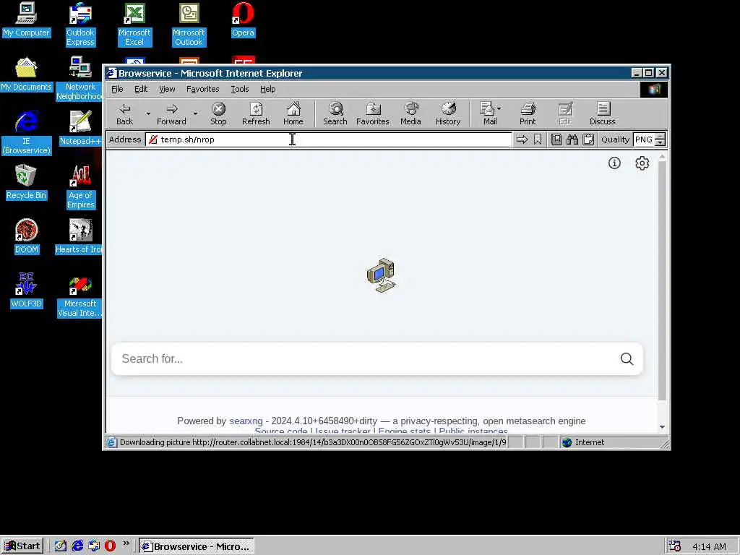Expand the Mail button dropdown arrow
The height and width of the screenshot is (555, 740).
499,108
